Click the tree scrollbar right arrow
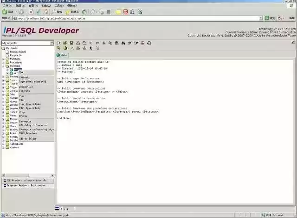 pos(52,175)
